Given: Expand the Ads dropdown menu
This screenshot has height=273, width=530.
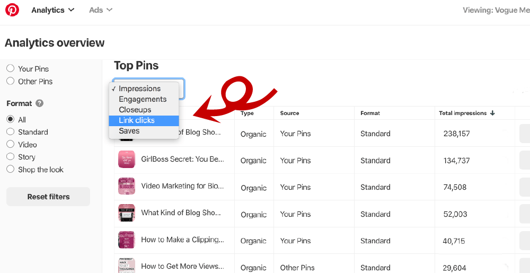Looking at the screenshot, I should 101,10.
